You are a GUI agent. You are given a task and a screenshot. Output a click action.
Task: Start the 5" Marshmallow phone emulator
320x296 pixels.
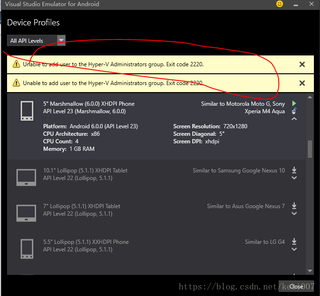tap(294, 103)
